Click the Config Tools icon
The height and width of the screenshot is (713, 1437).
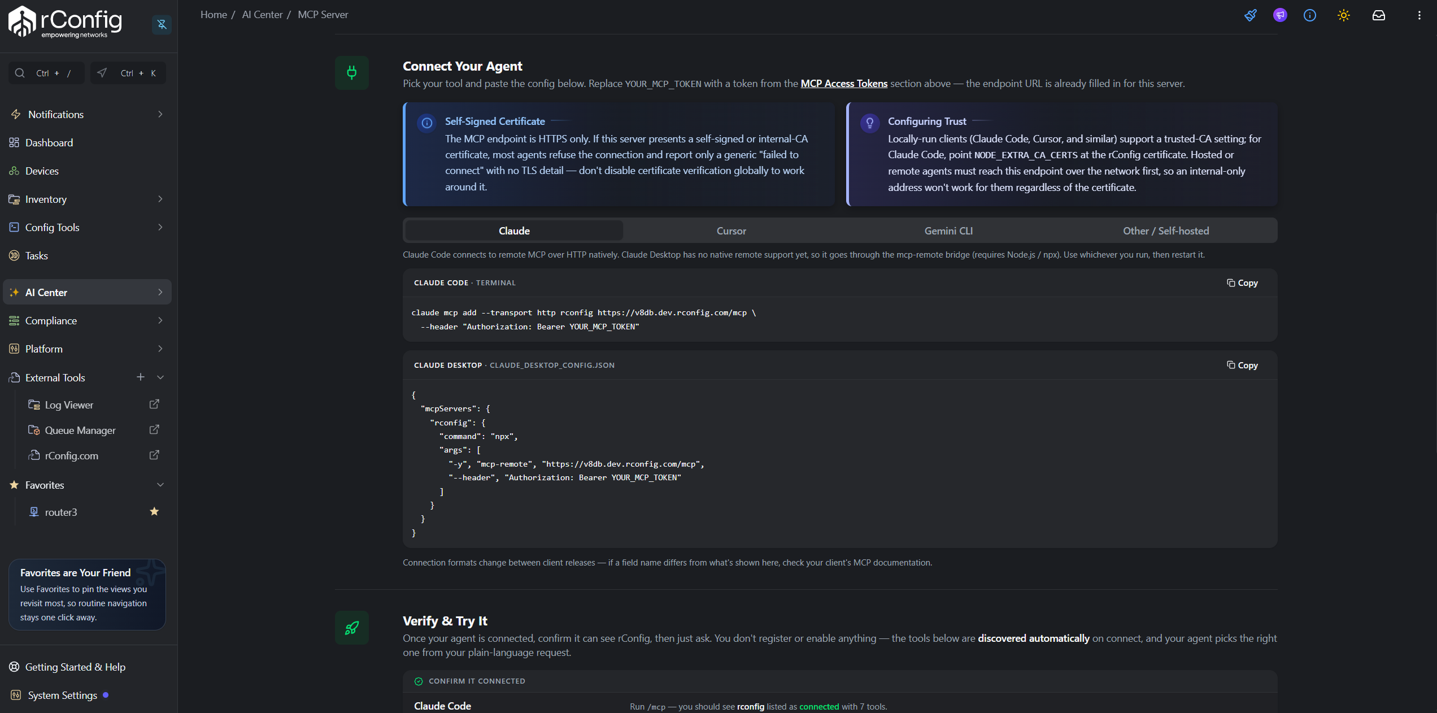pyautogui.click(x=14, y=227)
